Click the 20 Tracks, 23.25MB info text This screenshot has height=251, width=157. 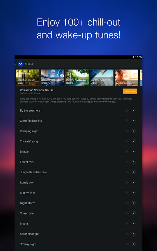(30, 93)
